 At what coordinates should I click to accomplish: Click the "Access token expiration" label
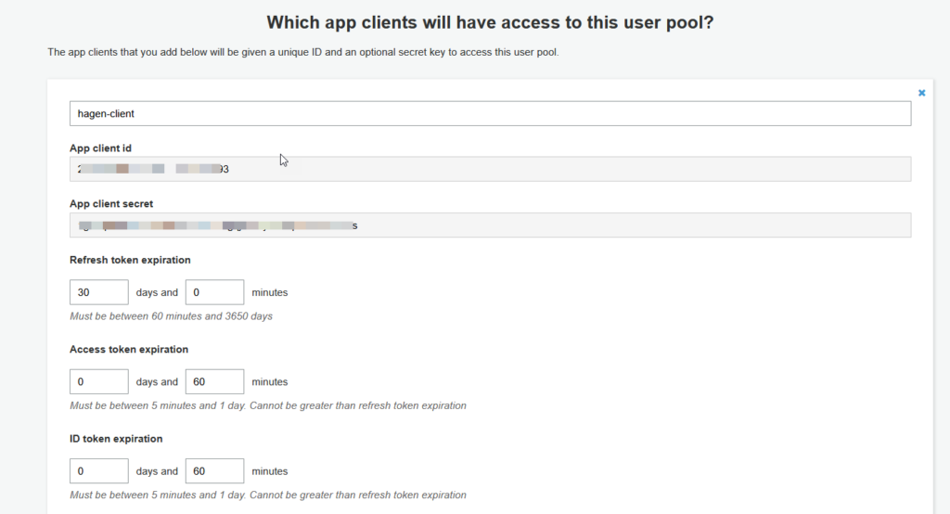129,350
